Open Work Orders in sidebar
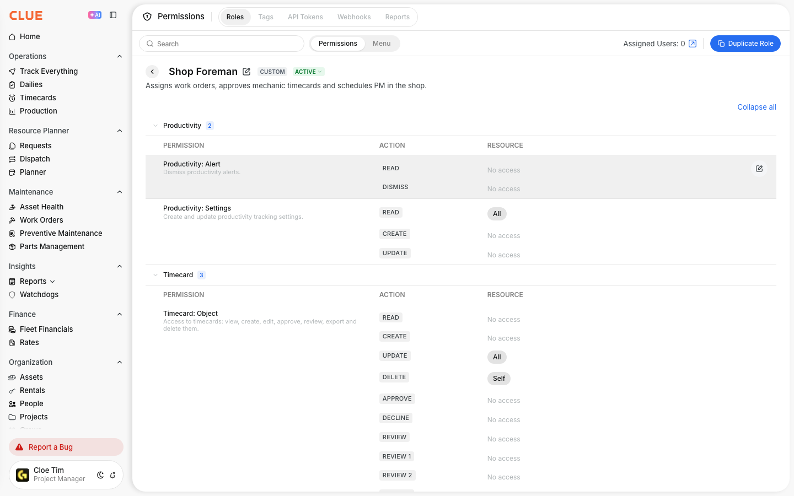 click(41, 220)
